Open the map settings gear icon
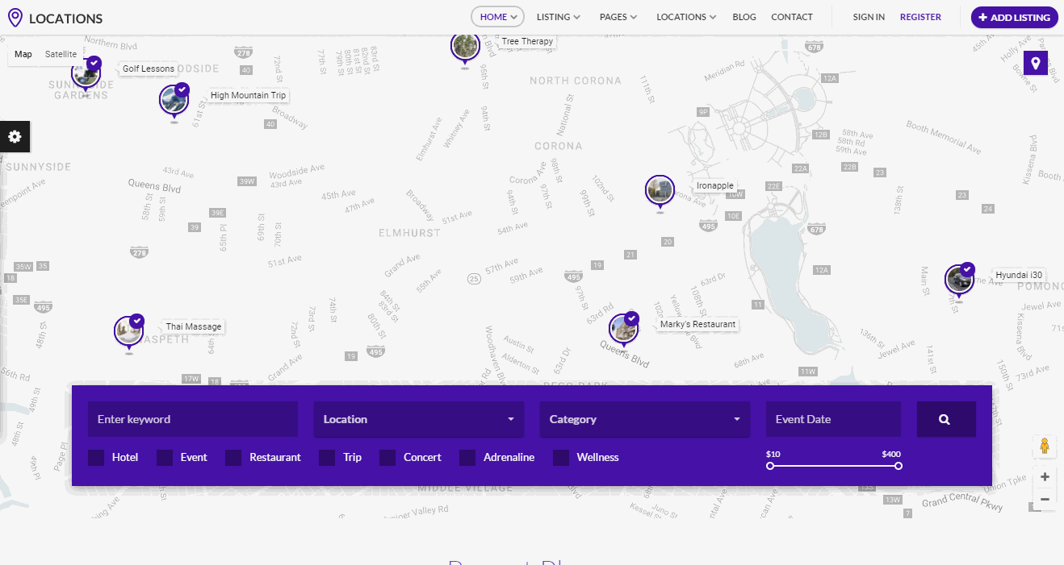This screenshot has height=565, width=1064. [x=15, y=136]
